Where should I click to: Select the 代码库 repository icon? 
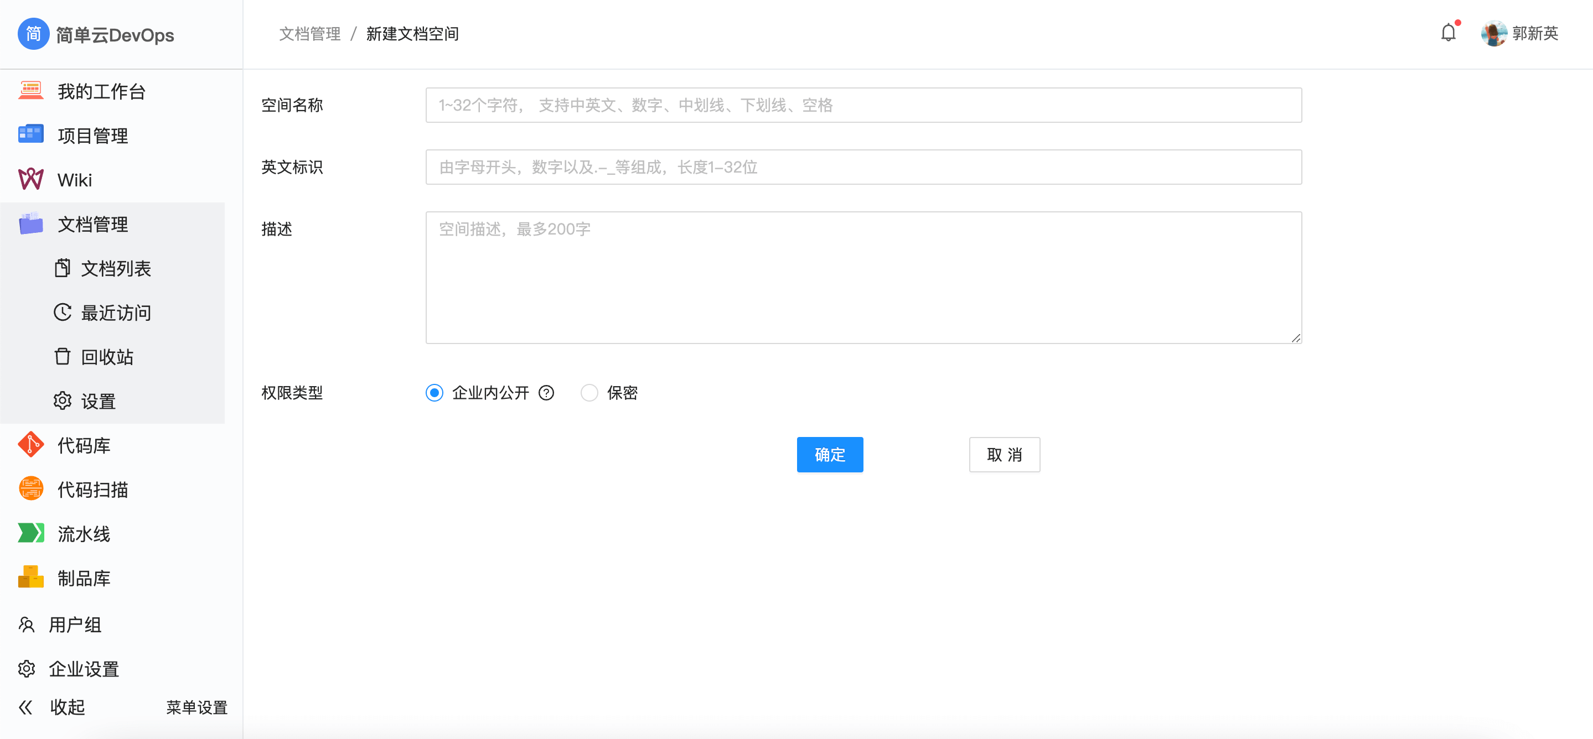point(30,444)
